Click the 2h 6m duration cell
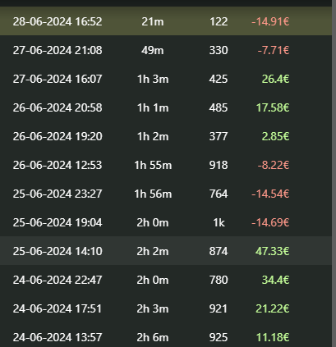Image resolution: width=336 pixels, height=347 pixels. (153, 337)
